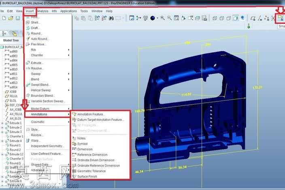Screen dimensions: 285x190
Task: Click the Repaint screen icon
Action: click(x=132, y=18)
